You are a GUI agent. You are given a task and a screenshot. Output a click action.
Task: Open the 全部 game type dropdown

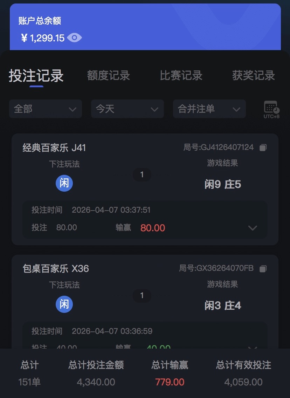click(45, 109)
